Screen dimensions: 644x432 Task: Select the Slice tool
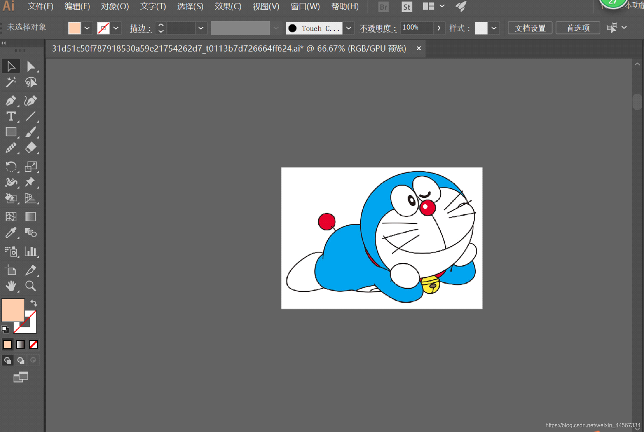click(x=31, y=270)
